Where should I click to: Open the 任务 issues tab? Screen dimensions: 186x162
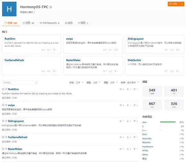point(28,23)
